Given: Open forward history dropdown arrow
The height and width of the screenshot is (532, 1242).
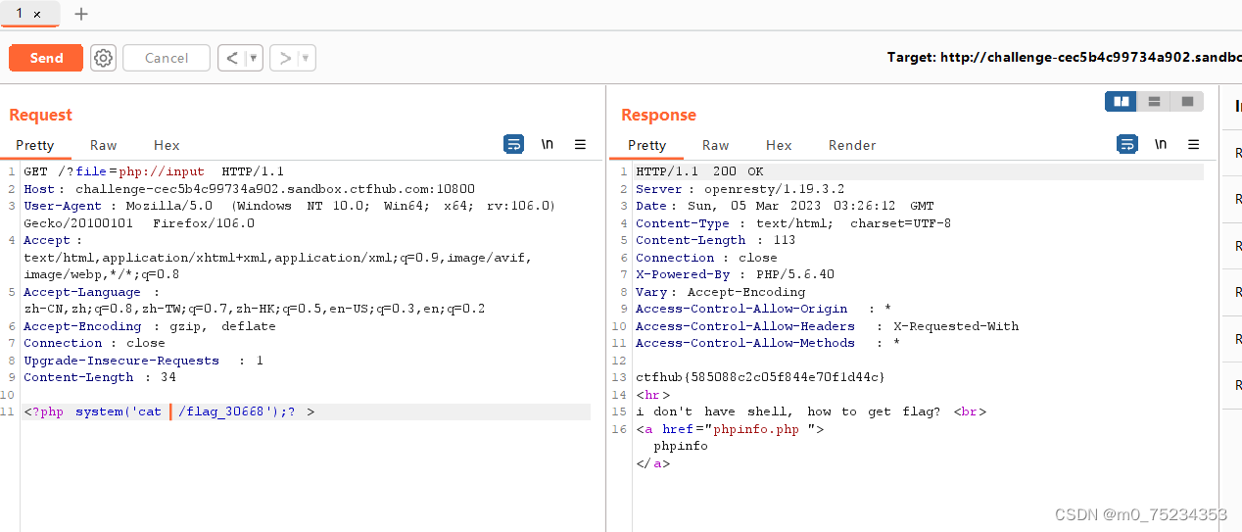Looking at the screenshot, I should [307, 58].
